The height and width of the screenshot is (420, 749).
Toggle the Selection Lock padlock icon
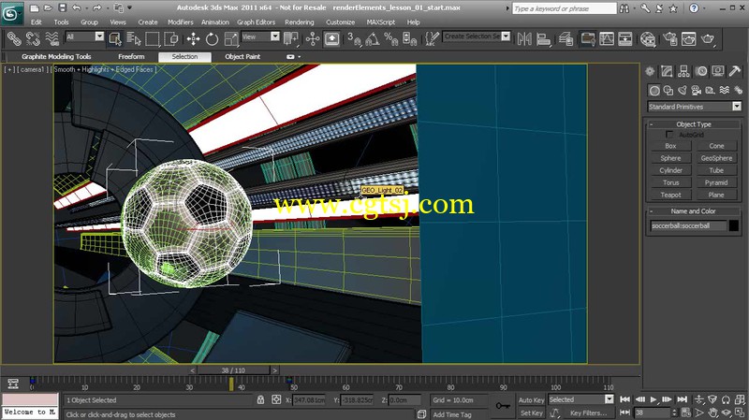tap(260, 399)
